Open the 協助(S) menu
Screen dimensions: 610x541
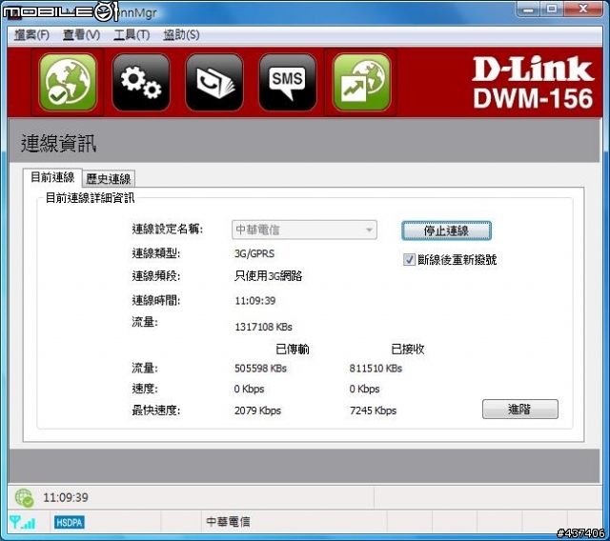click(181, 35)
